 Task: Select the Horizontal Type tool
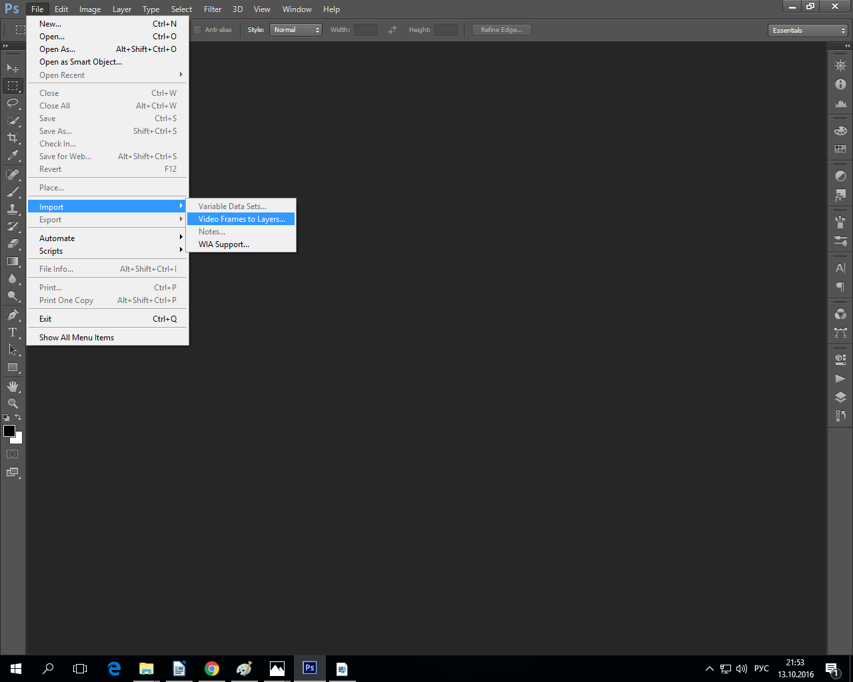(13, 332)
